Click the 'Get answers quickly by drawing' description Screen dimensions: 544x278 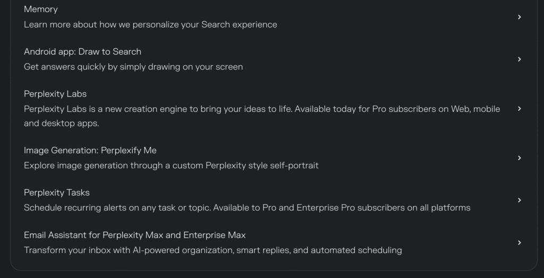(x=133, y=67)
